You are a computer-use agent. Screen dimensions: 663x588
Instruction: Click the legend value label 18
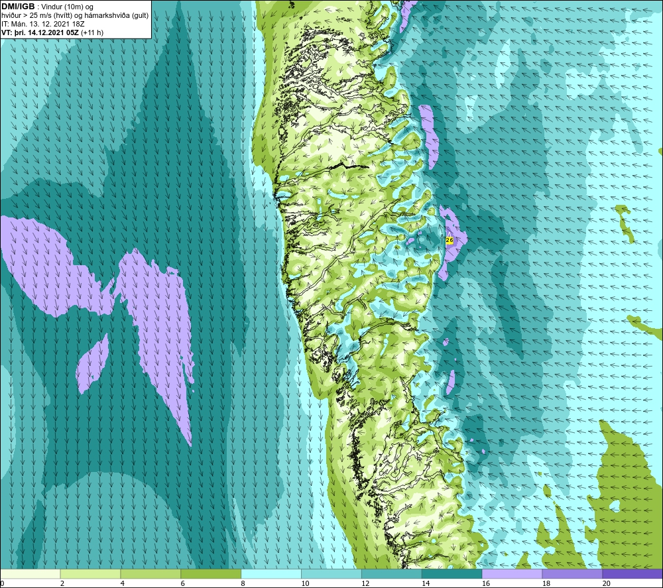click(x=546, y=584)
